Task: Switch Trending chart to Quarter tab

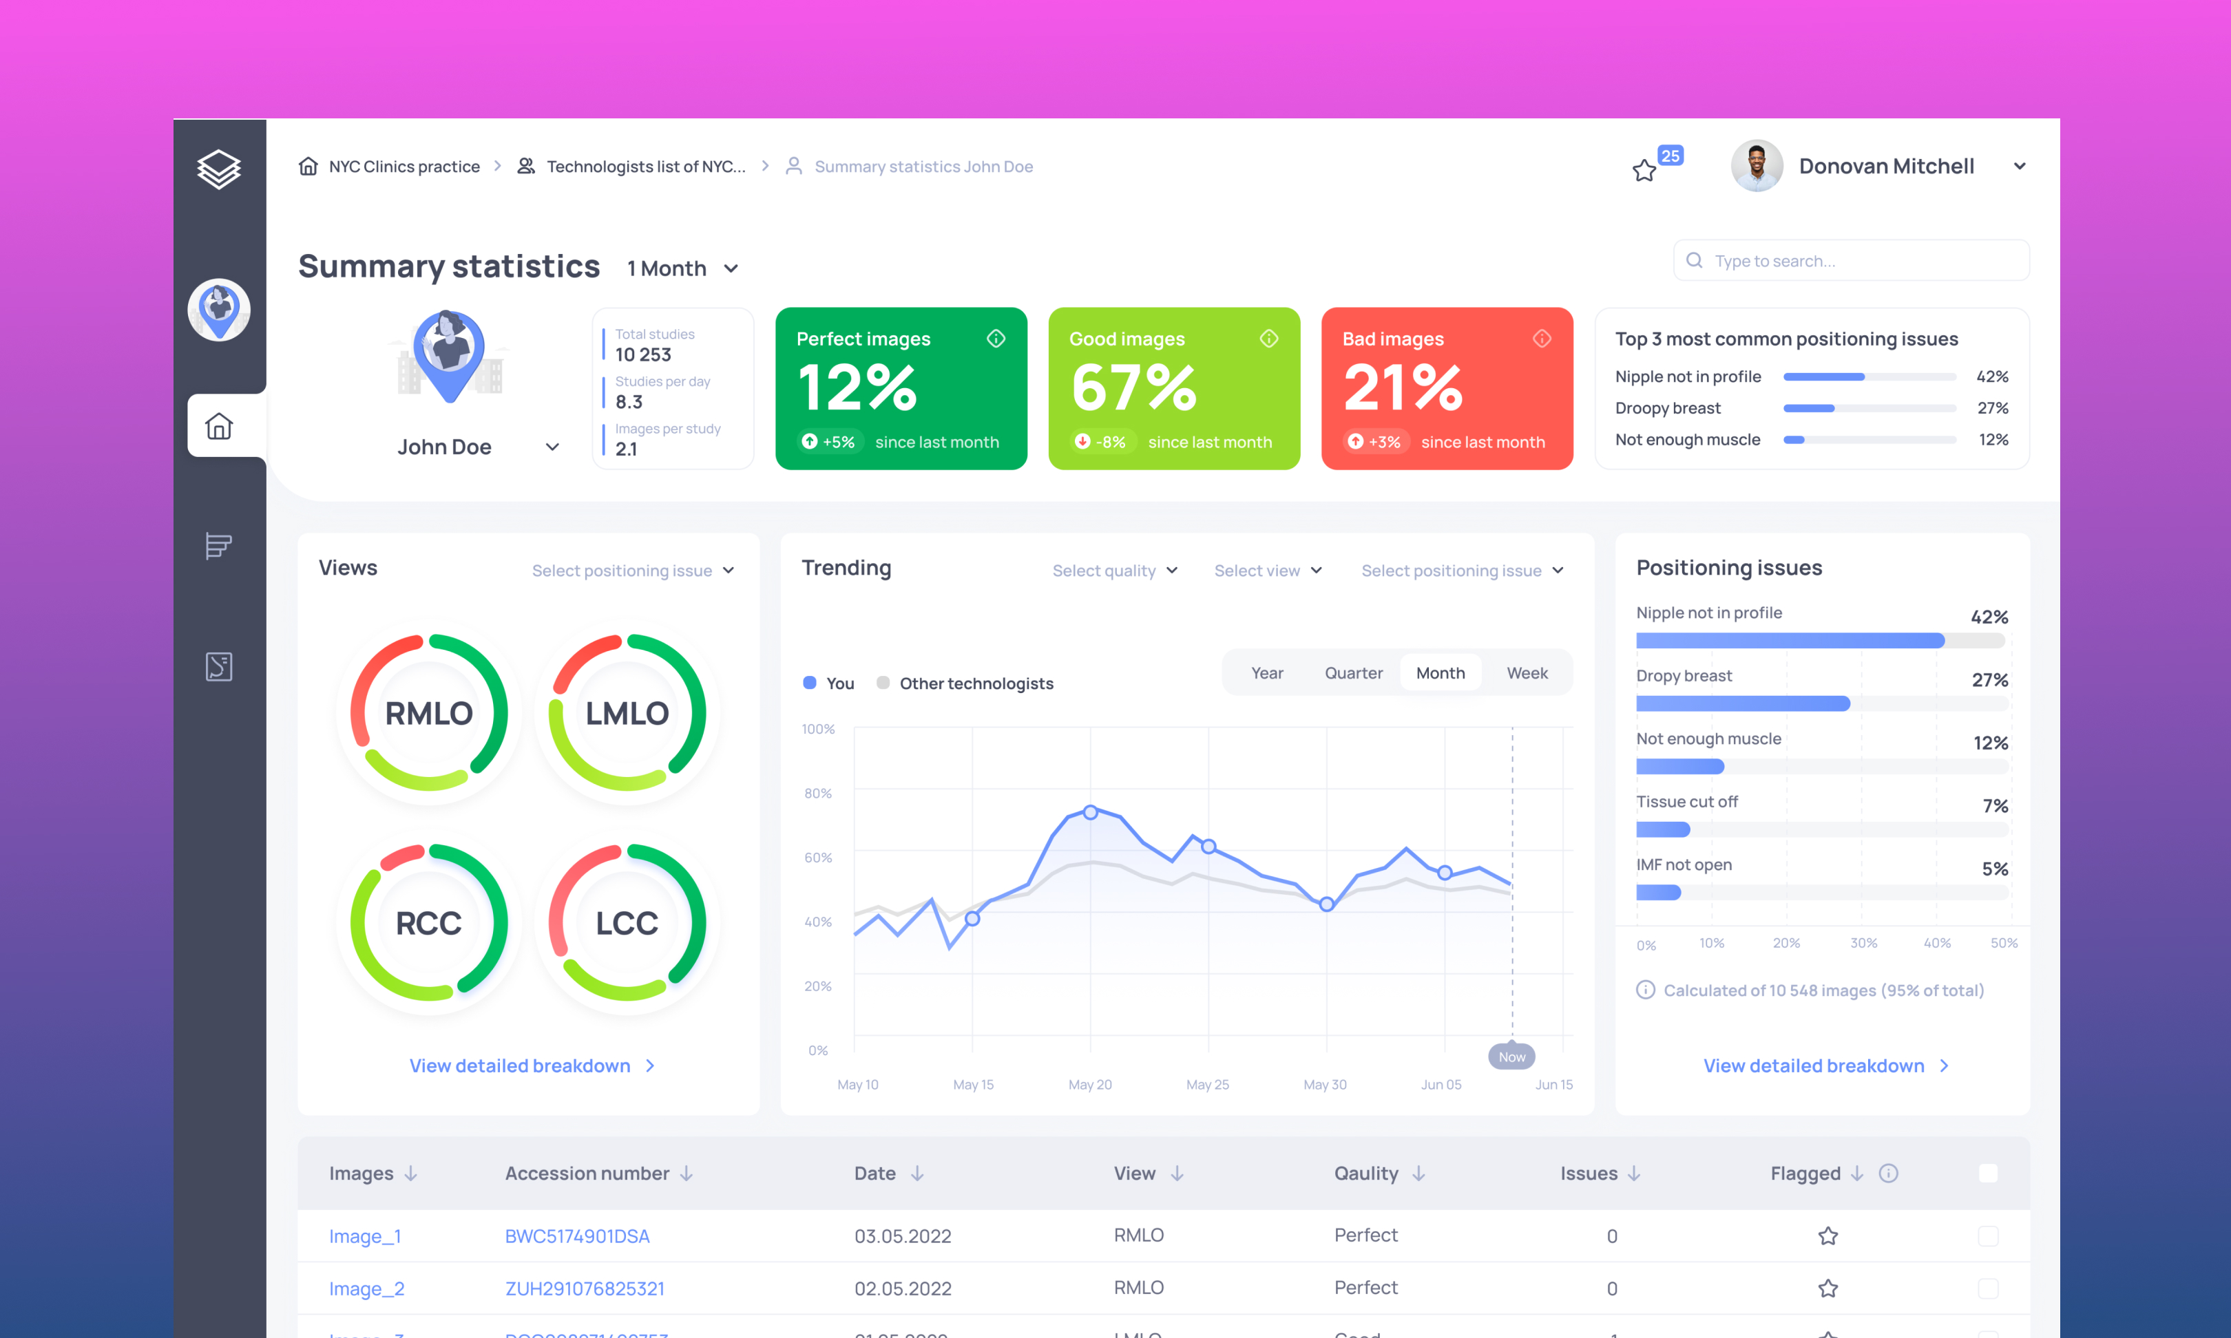Action: point(1352,674)
